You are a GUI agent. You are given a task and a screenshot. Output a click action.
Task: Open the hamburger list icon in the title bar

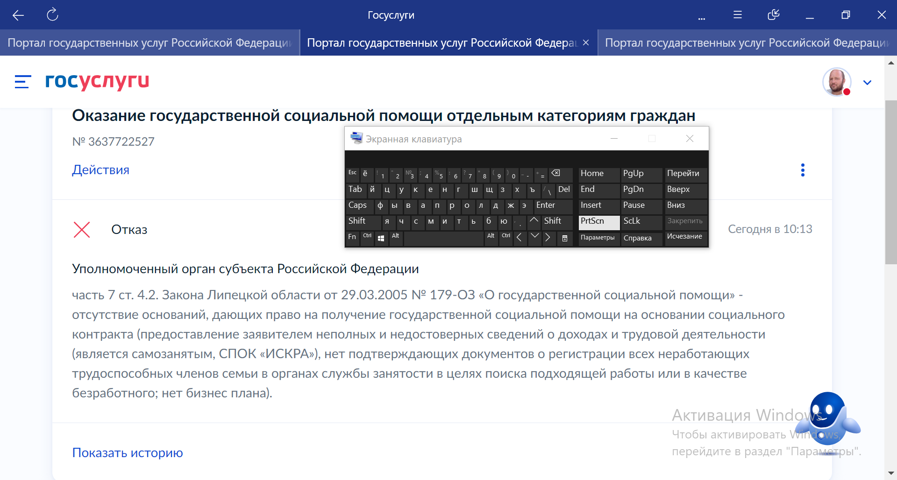(x=738, y=14)
